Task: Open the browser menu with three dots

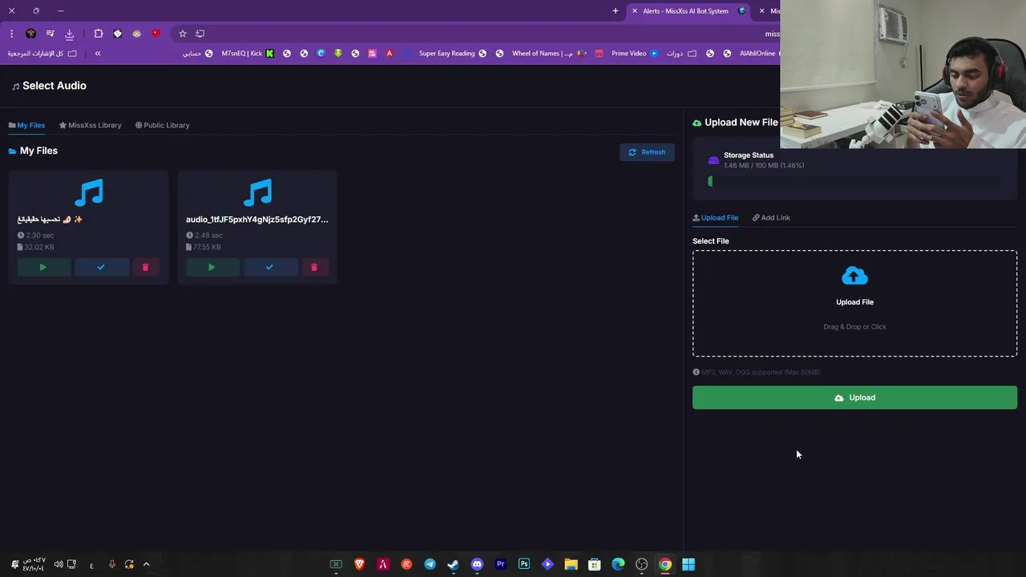Action: click(12, 34)
